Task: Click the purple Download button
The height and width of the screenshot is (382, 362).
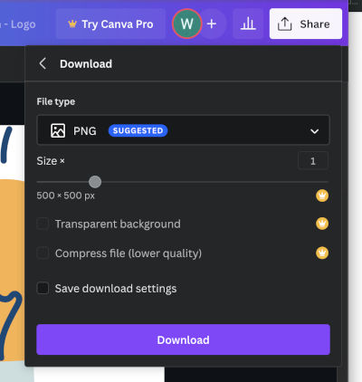Action: pos(183,339)
